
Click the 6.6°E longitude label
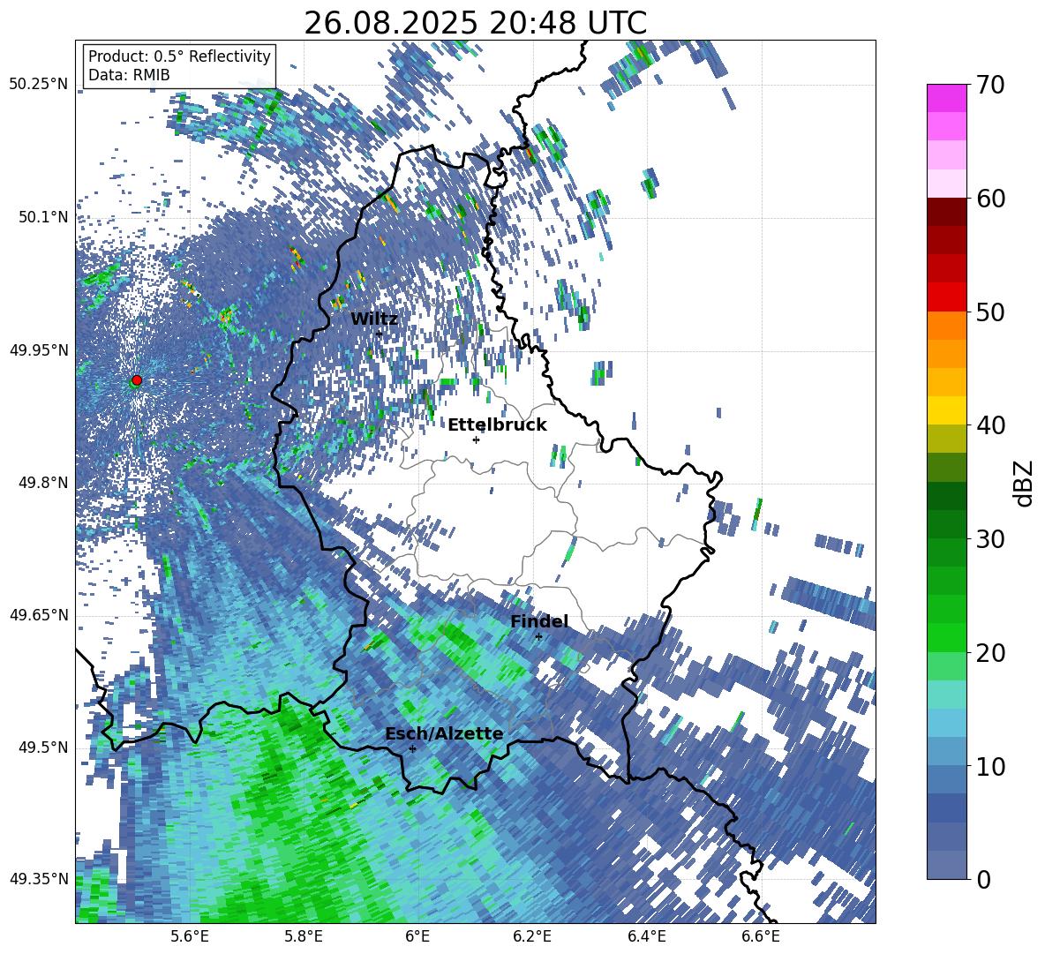click(761, 937)
